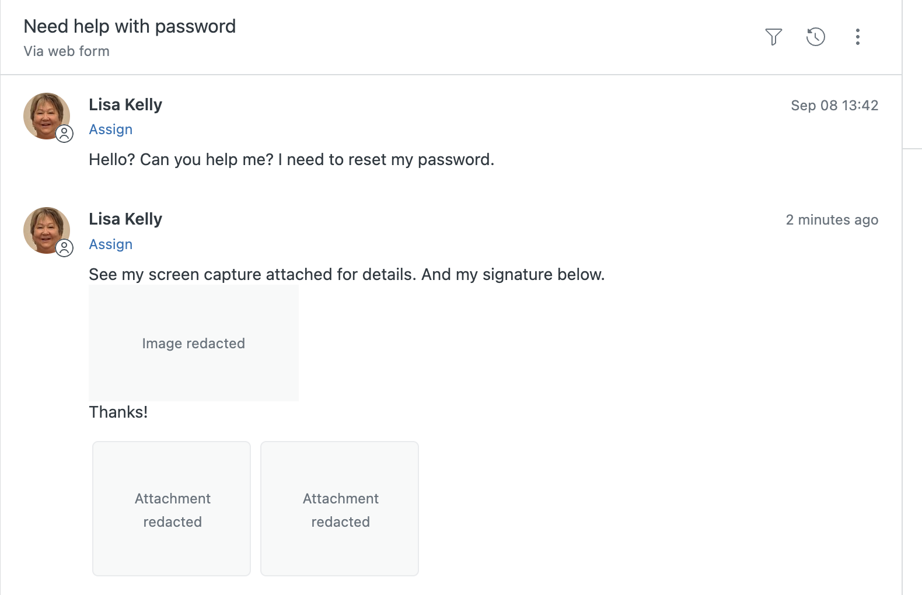Open the second 'Attachment redacted' tile
This screenshot has height=595, width=922.
340,509
